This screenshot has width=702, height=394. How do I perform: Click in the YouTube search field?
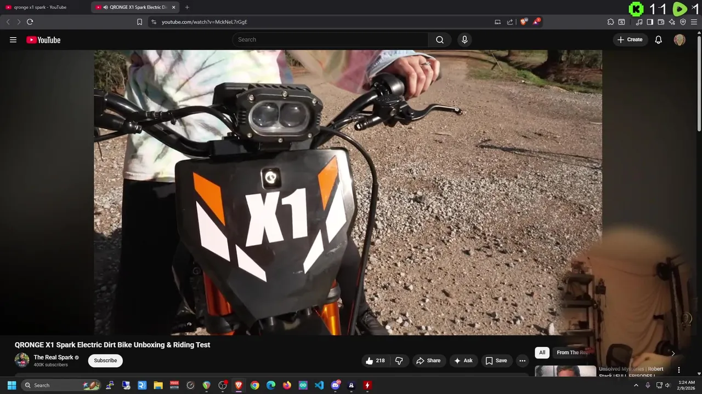point(330,39)
